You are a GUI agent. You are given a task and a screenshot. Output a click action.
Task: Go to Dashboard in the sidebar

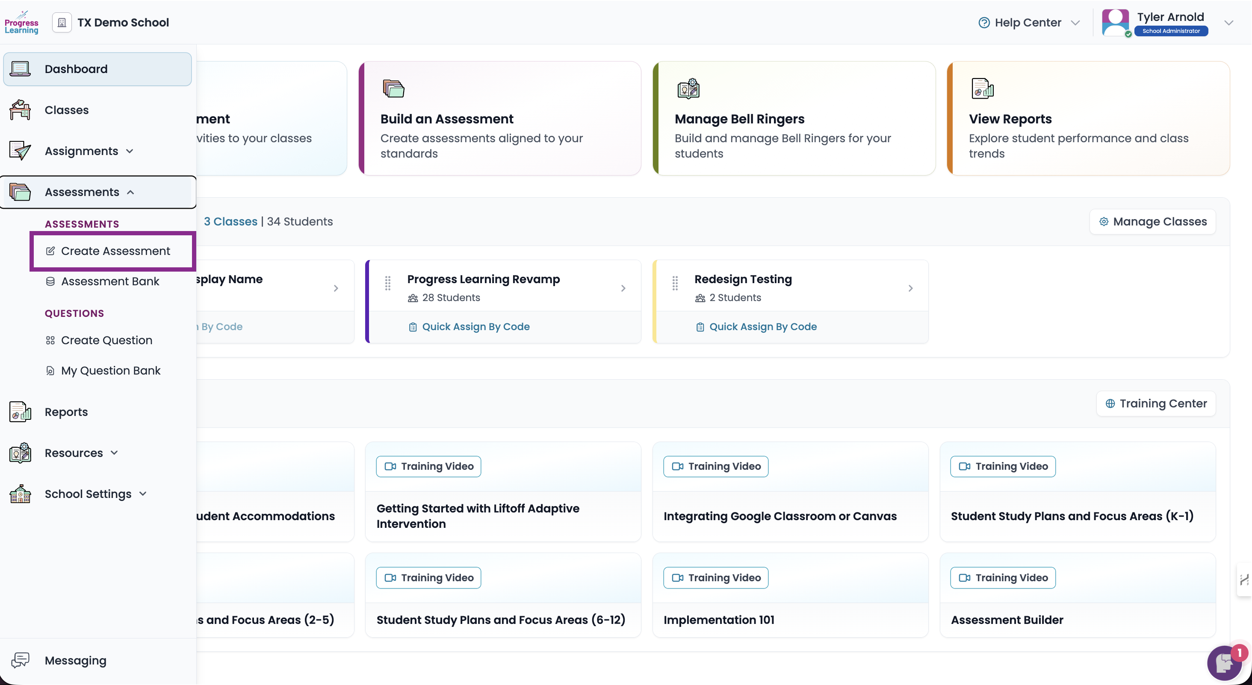click(97, 69)
